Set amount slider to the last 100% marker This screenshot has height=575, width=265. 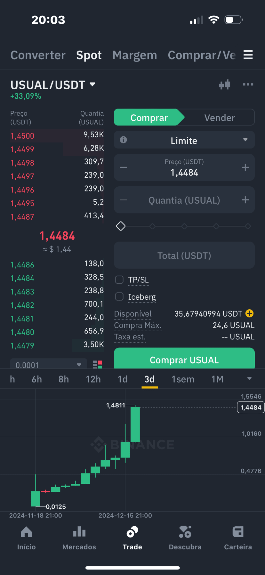pyautogui.click(x=248, y=226)
